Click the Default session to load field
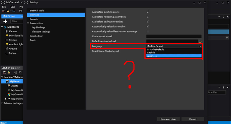 tap(172, 41)
